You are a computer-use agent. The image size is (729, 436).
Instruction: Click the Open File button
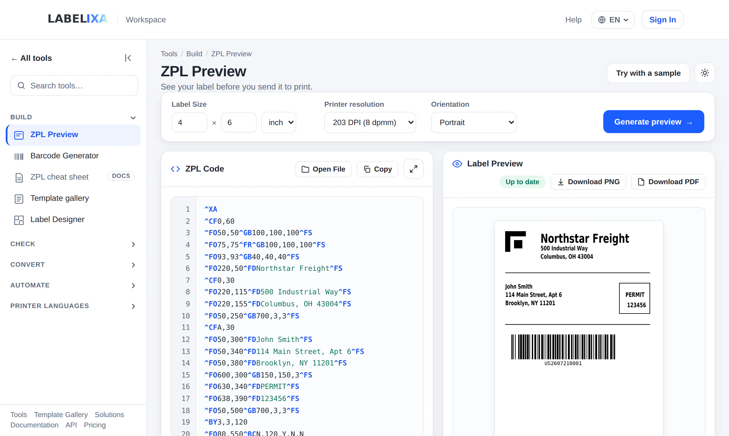pyautogui.click(x=323, y=169)
